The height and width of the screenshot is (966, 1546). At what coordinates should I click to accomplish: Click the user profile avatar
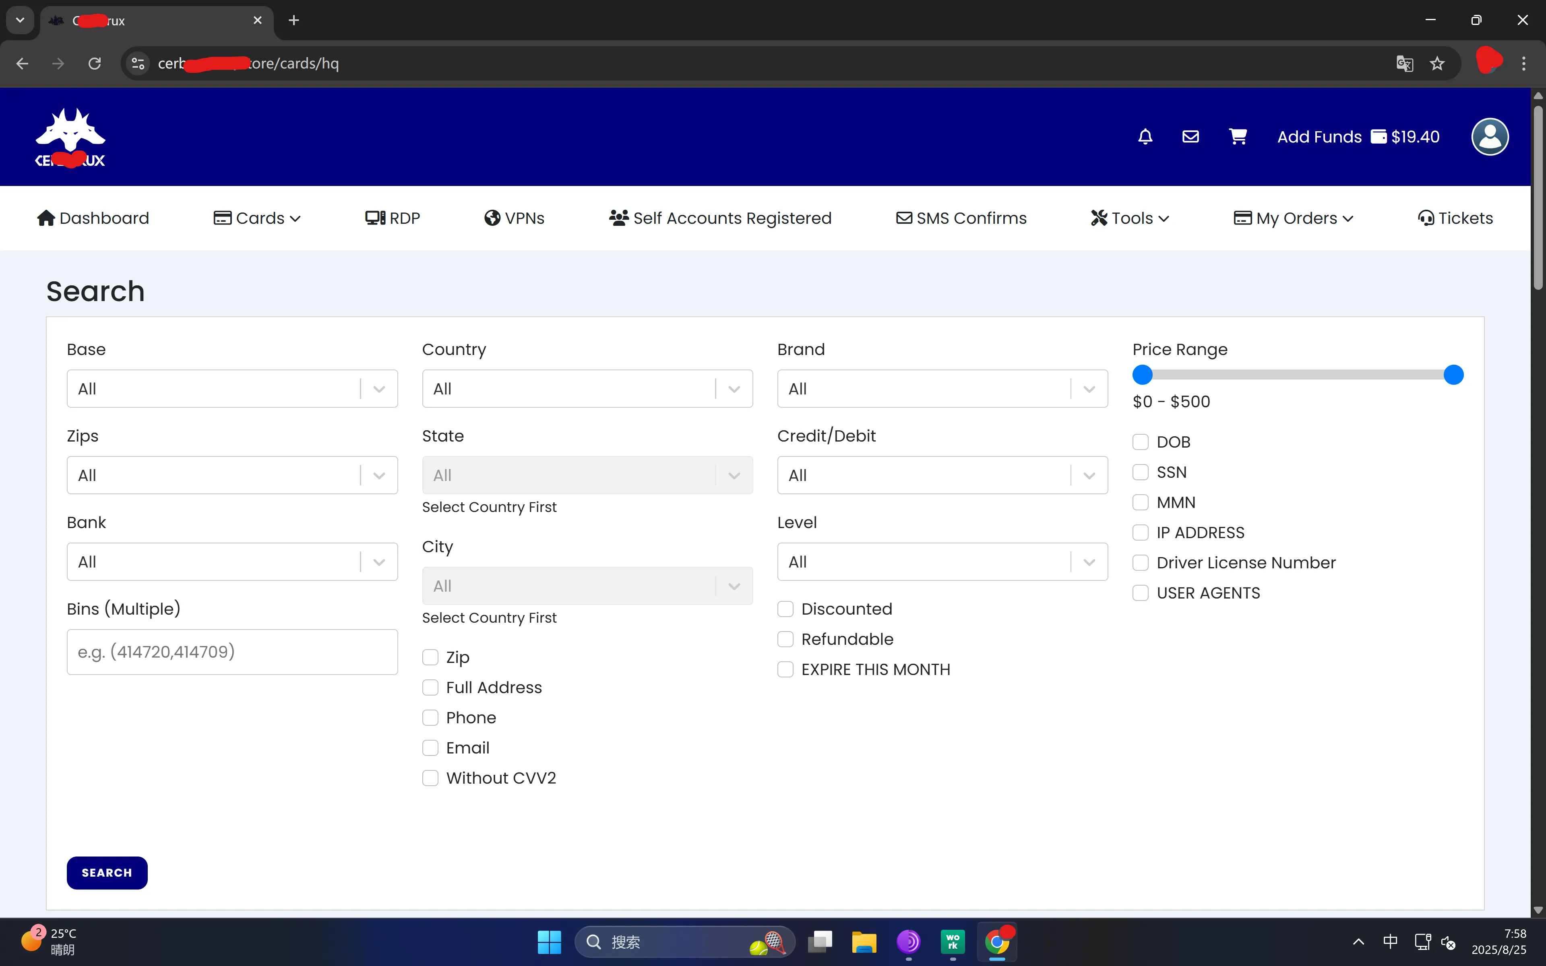(x=1490, y=137)
